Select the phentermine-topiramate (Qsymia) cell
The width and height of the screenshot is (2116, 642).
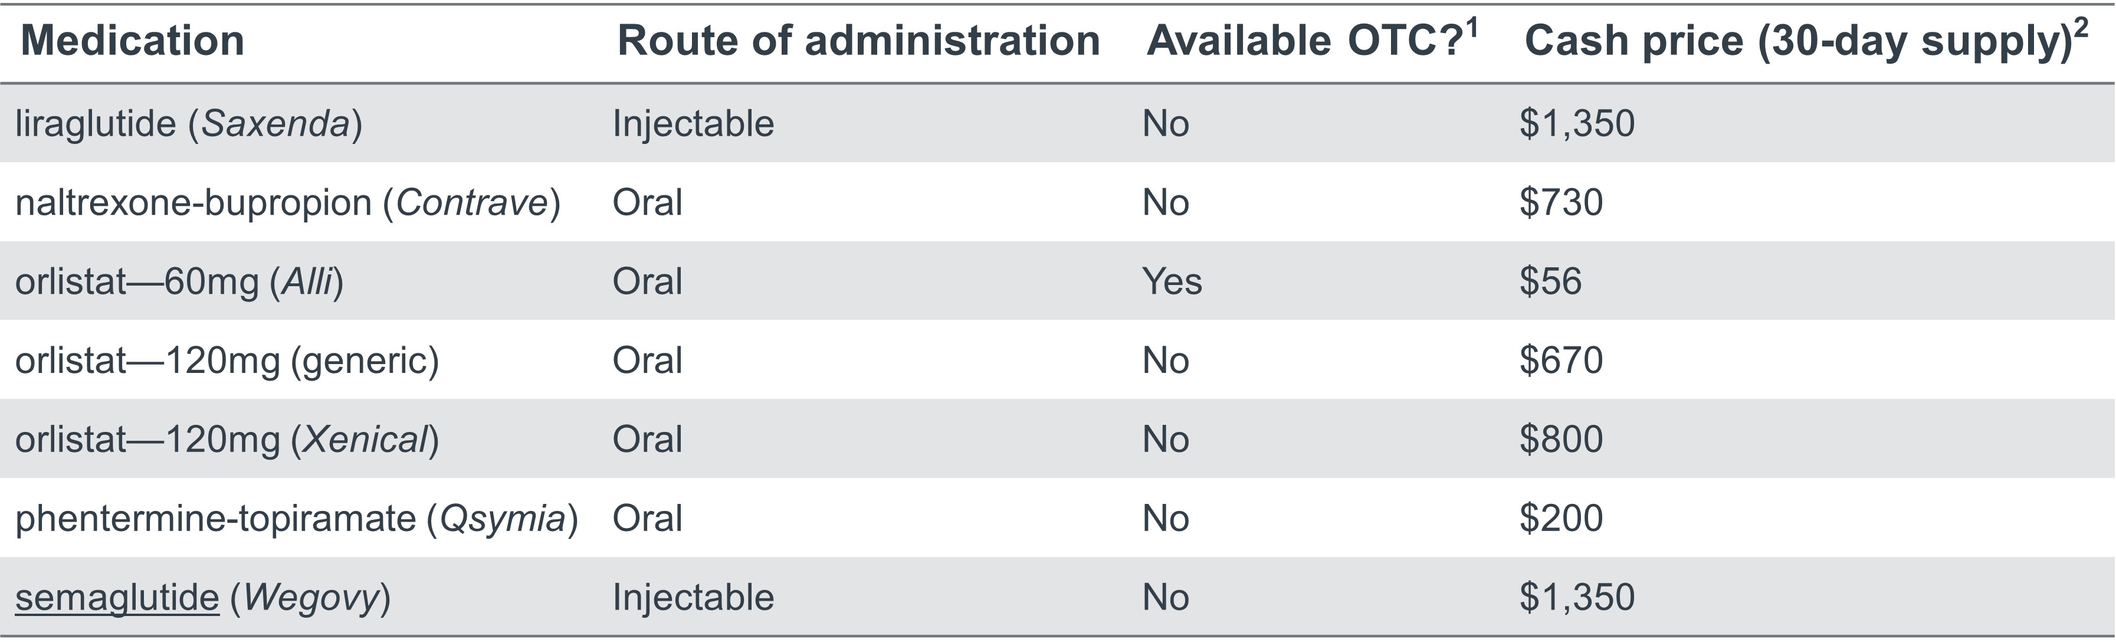click(x=297, y=519)
